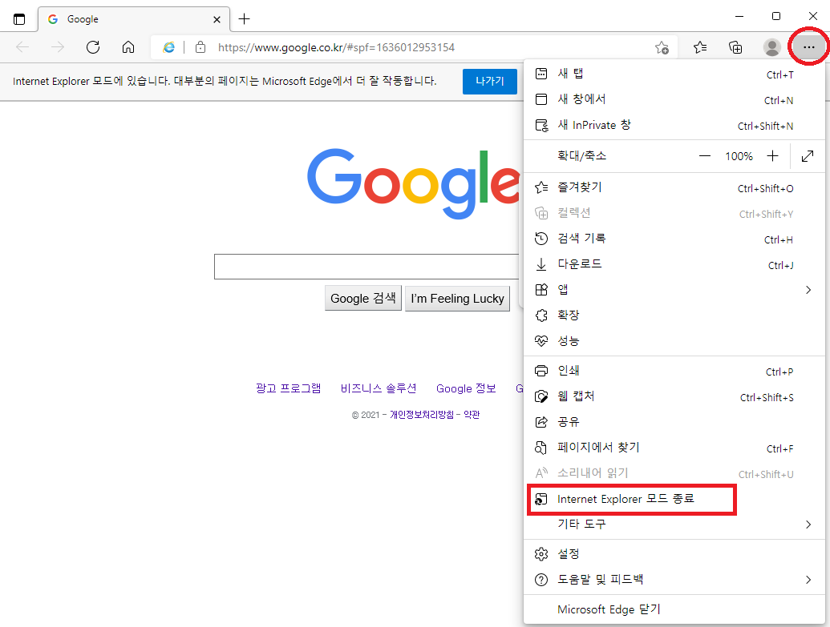Open a new tab with plus button
This screenshot has height=627, width=830.
point(244,19)
